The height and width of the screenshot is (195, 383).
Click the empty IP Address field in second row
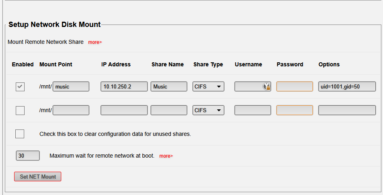point(124,110)
